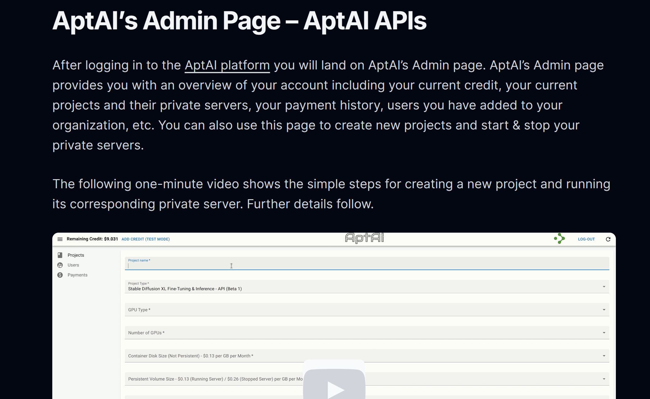
Task: Click the Payments dollar icon
Action: [x=60, y=275]
